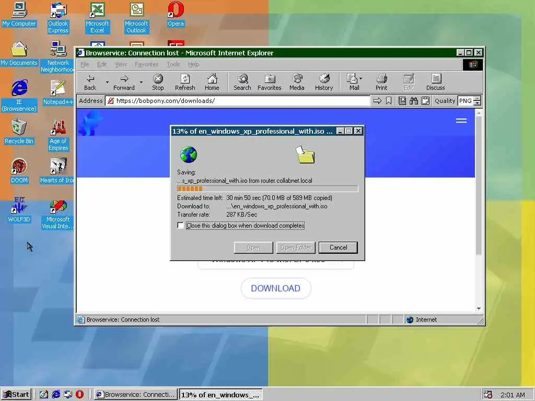Select the DOOM desktop icon
535x401 pixels.
[x=19, y=171]
